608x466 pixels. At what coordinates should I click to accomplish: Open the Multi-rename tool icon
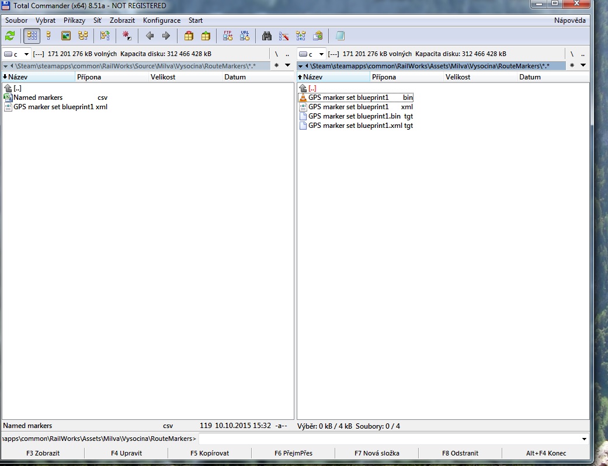click(284, 36)
